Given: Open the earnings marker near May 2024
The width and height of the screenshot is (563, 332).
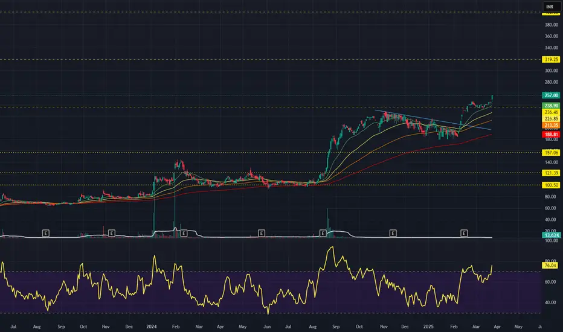Looking at the screenshot, I should point(262,233).
